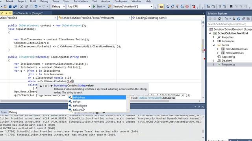Click the Search Solution Explorer field
The height and width of the screenshot is (141, 252).
229,24
